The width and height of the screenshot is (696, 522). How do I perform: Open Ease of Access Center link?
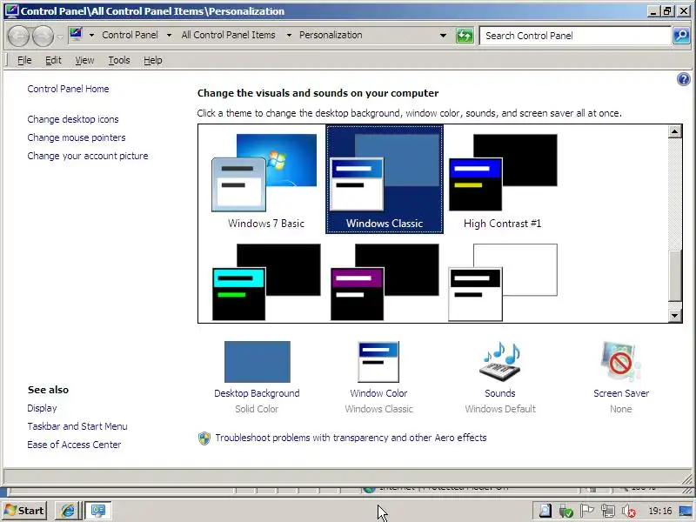coord(74,445)
